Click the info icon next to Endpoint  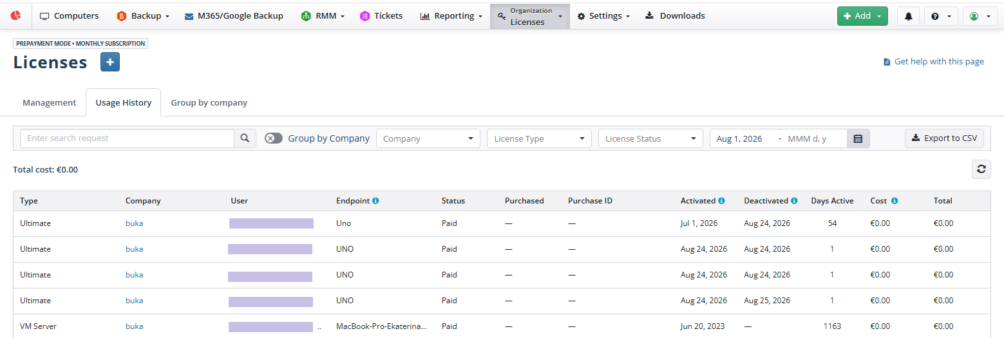(x=375, y=201)
